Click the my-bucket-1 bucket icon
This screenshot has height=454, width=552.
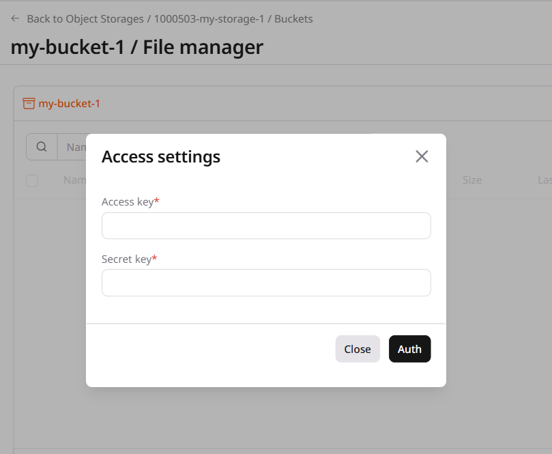click(x=29, y=104)
